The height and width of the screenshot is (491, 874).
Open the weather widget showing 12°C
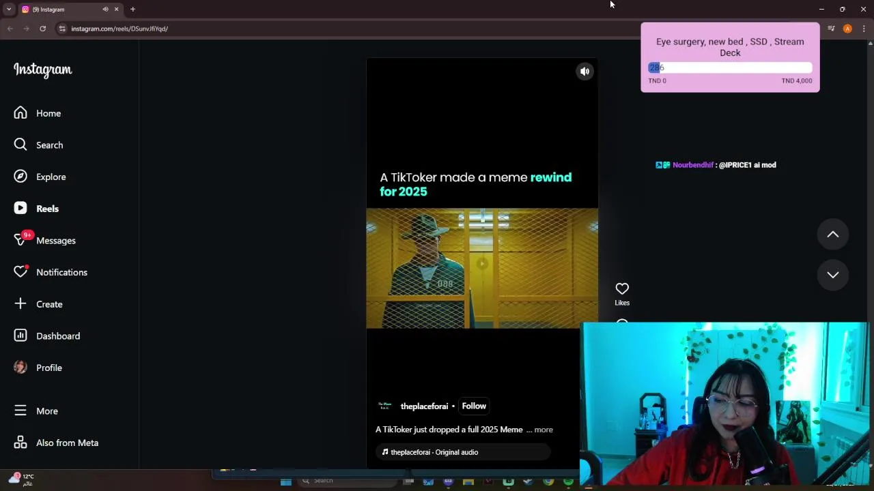20,479
